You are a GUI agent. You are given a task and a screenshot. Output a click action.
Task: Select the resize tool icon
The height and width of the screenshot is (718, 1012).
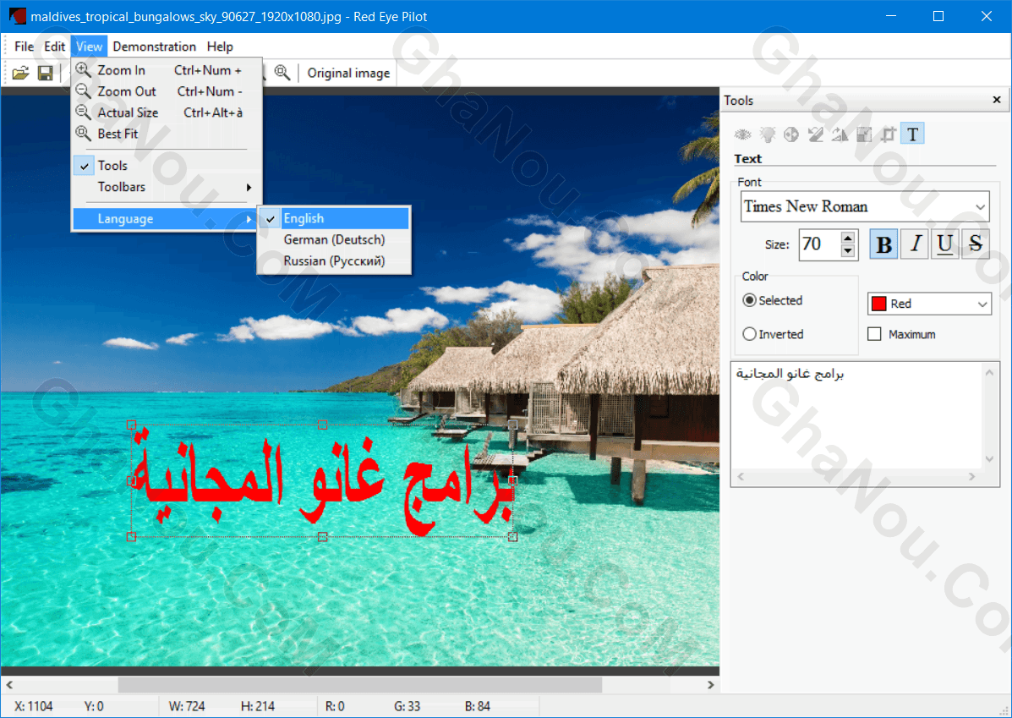pos(864,134)
